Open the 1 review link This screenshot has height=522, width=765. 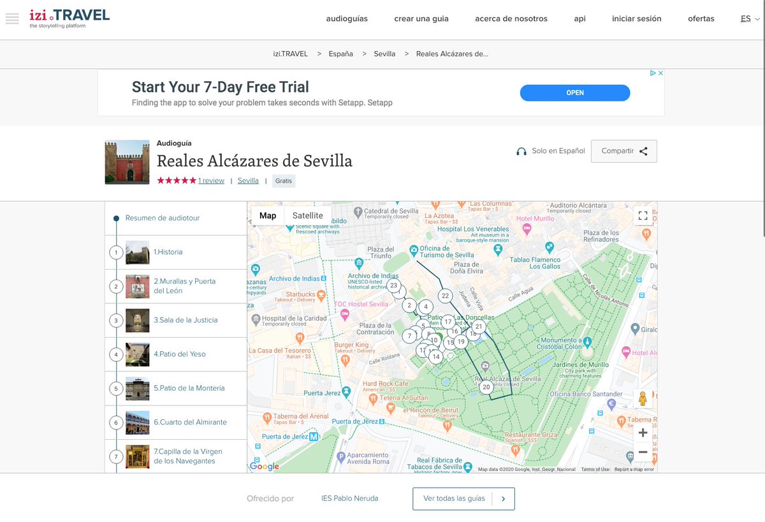click(211, 180)
